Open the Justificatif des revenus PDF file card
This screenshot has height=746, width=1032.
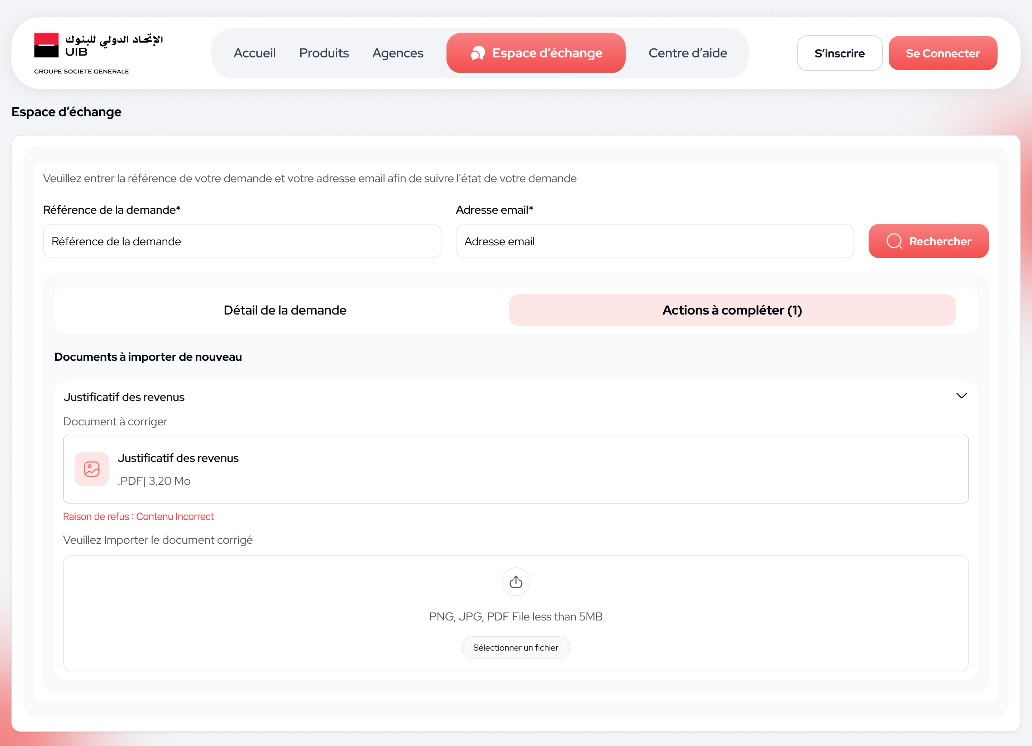click(x=516, y=469)
